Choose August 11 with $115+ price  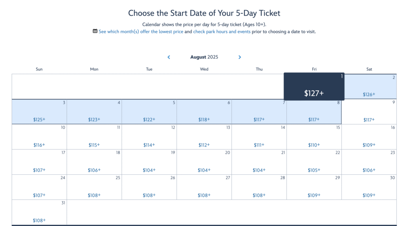tap(94, 137)
